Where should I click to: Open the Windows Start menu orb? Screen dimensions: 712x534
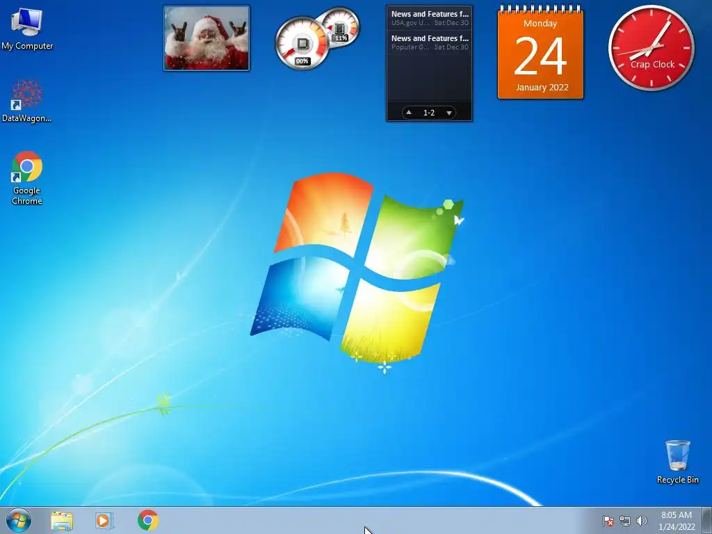point(19,520)
